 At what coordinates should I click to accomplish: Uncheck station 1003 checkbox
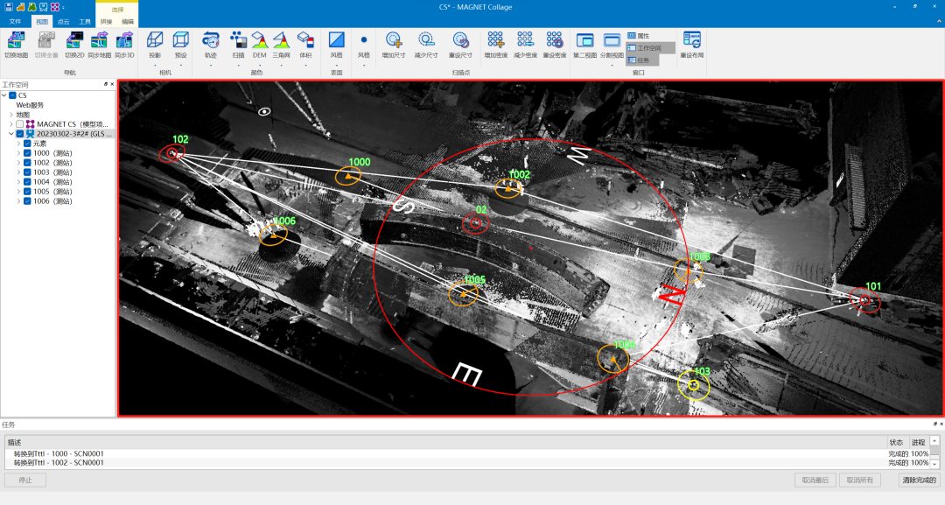point(27,172)
